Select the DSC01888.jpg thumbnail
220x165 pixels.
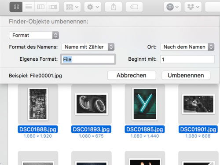pos(38,104)
